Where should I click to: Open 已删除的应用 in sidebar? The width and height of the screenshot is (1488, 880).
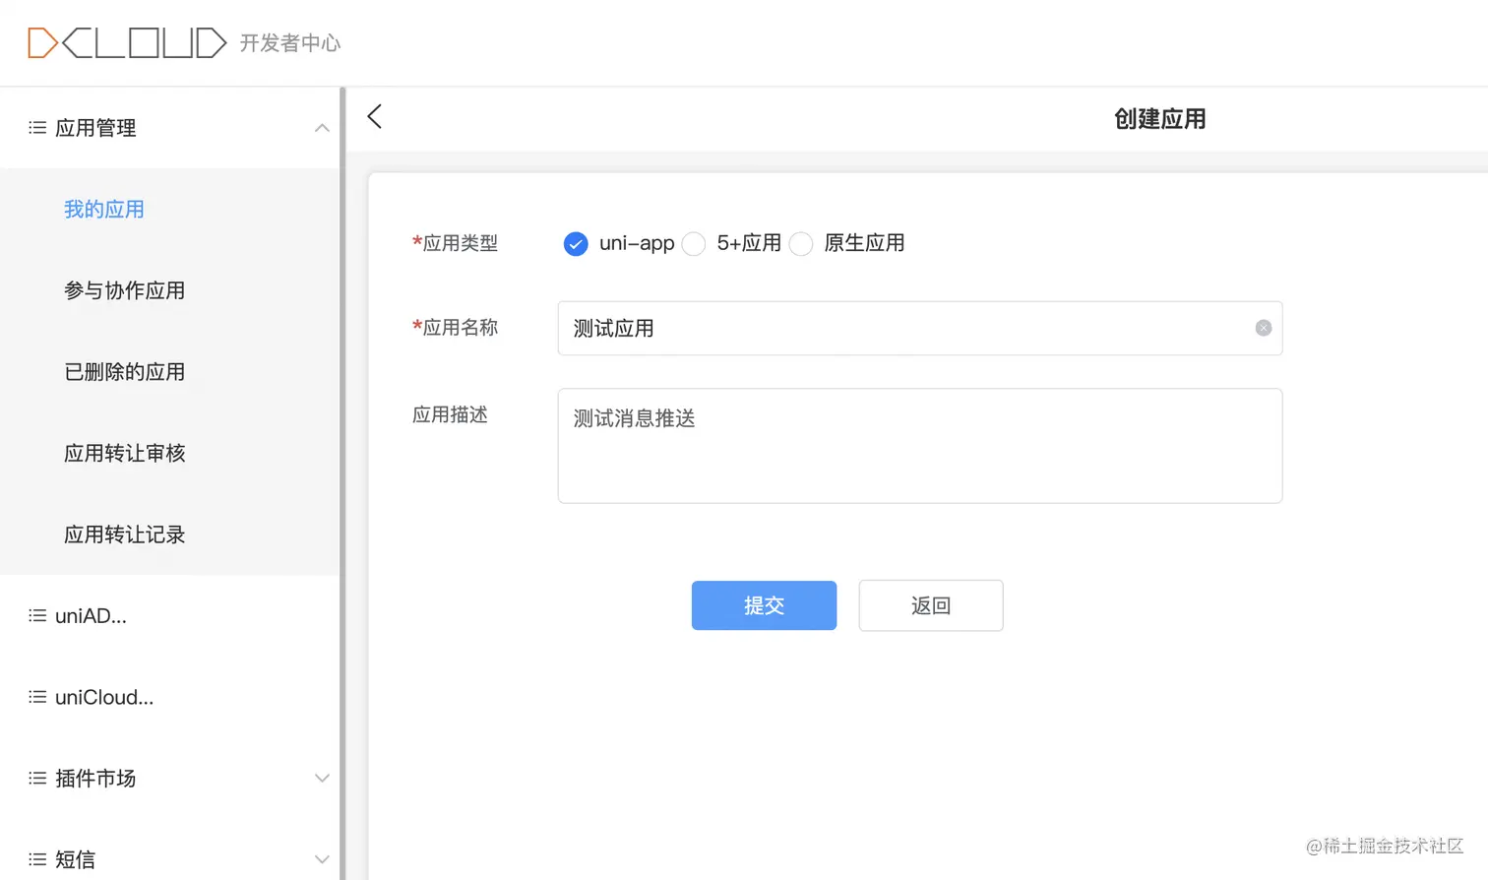coord(125,372)
